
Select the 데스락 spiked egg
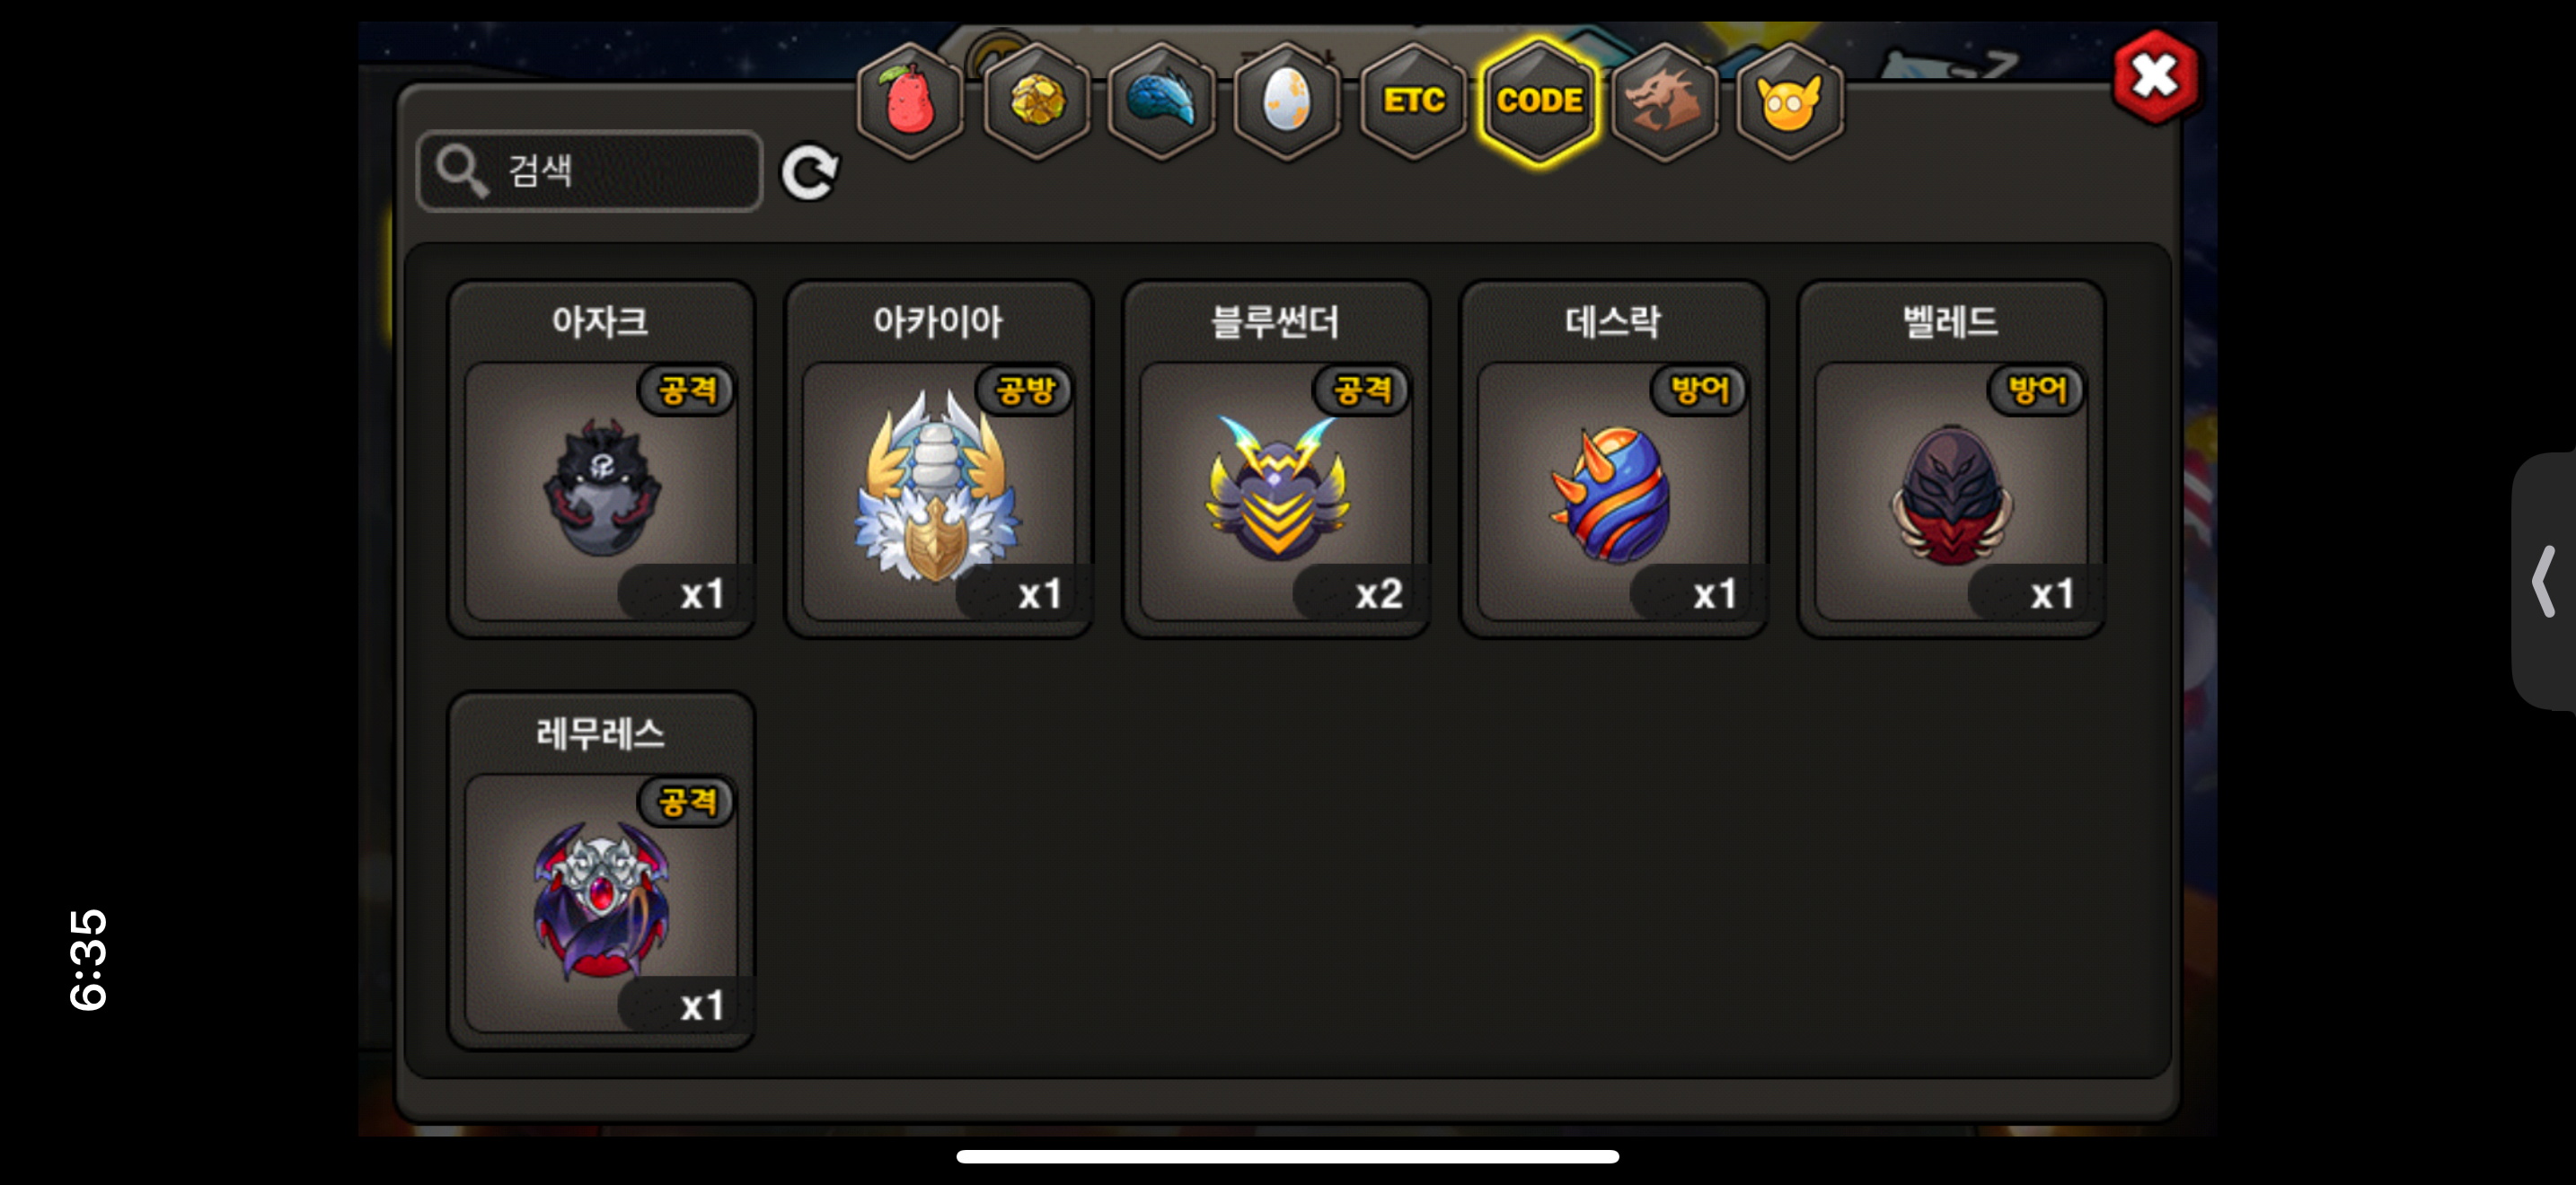(x=1613, y=459)
